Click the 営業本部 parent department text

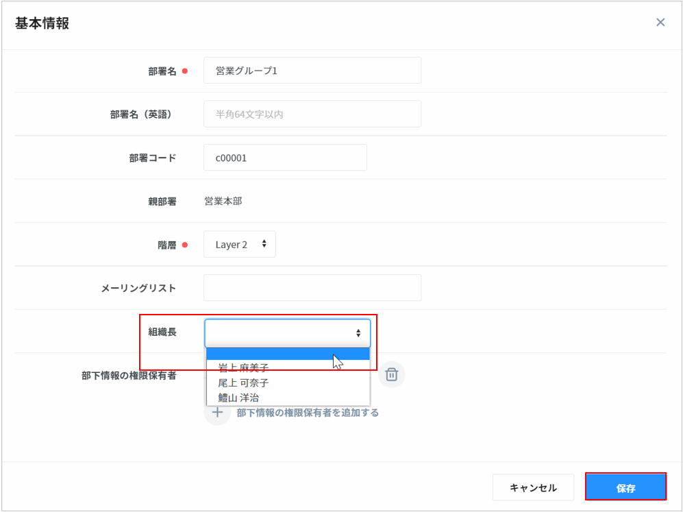click(x=223, y=201)
